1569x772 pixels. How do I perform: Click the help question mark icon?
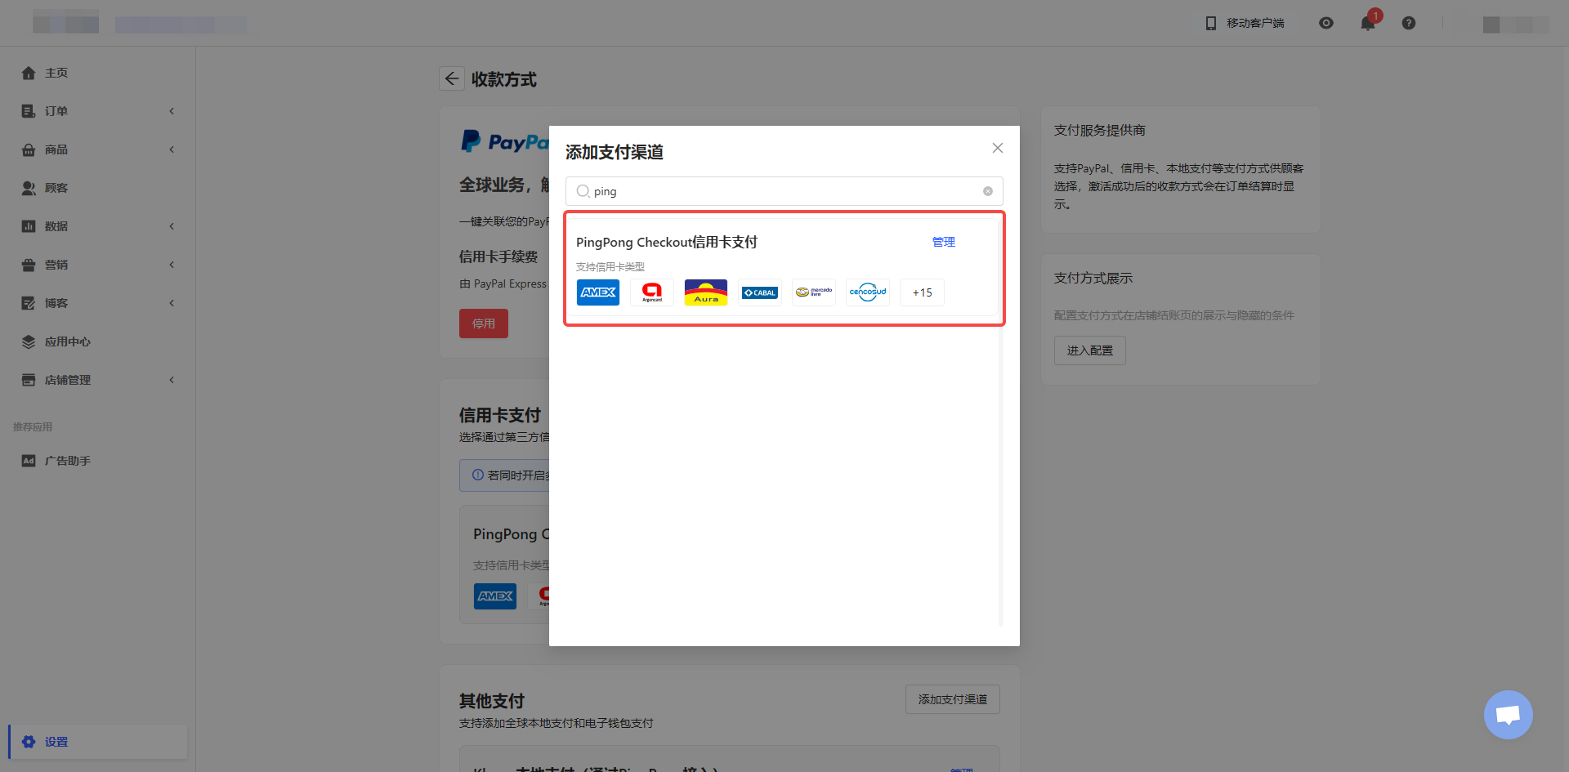1409,23
